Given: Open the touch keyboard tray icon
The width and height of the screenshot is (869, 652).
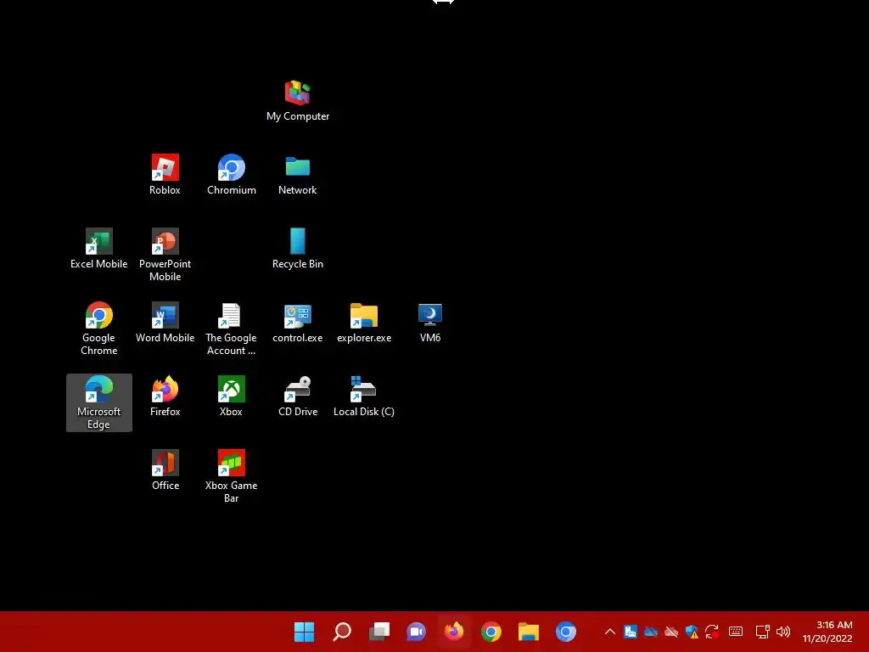Looking at the screenshot, I should click(x=736, y=632).
